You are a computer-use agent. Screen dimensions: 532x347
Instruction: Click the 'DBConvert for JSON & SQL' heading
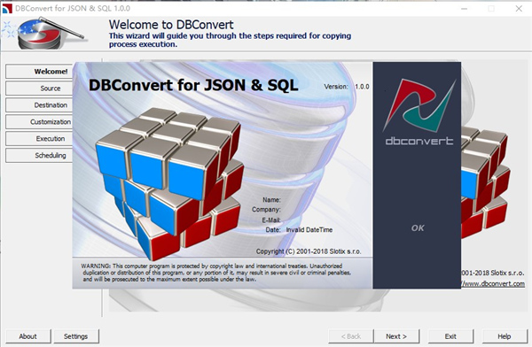(x=193, y=85)
